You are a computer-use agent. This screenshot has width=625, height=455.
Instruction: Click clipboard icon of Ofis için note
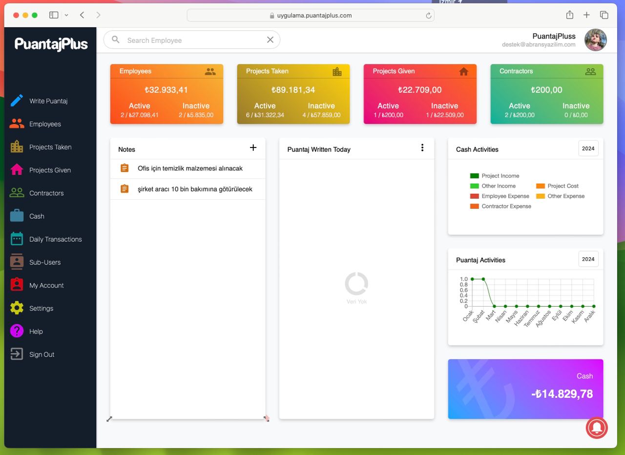click(125, 168)
